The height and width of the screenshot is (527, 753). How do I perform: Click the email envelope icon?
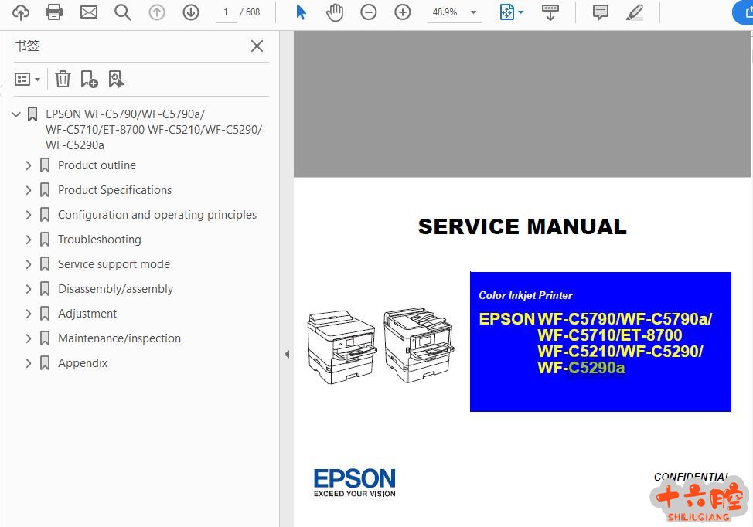point(89,12)
